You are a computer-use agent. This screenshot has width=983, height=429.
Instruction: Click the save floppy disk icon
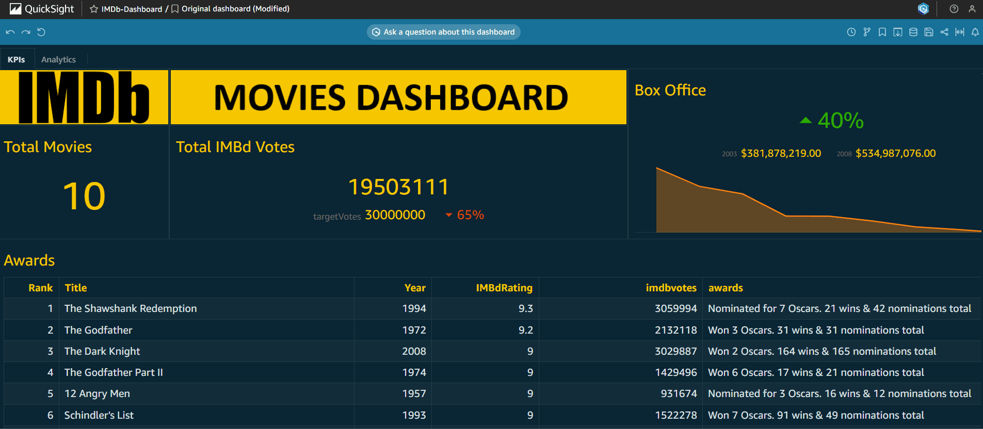[x=929, y=32]
